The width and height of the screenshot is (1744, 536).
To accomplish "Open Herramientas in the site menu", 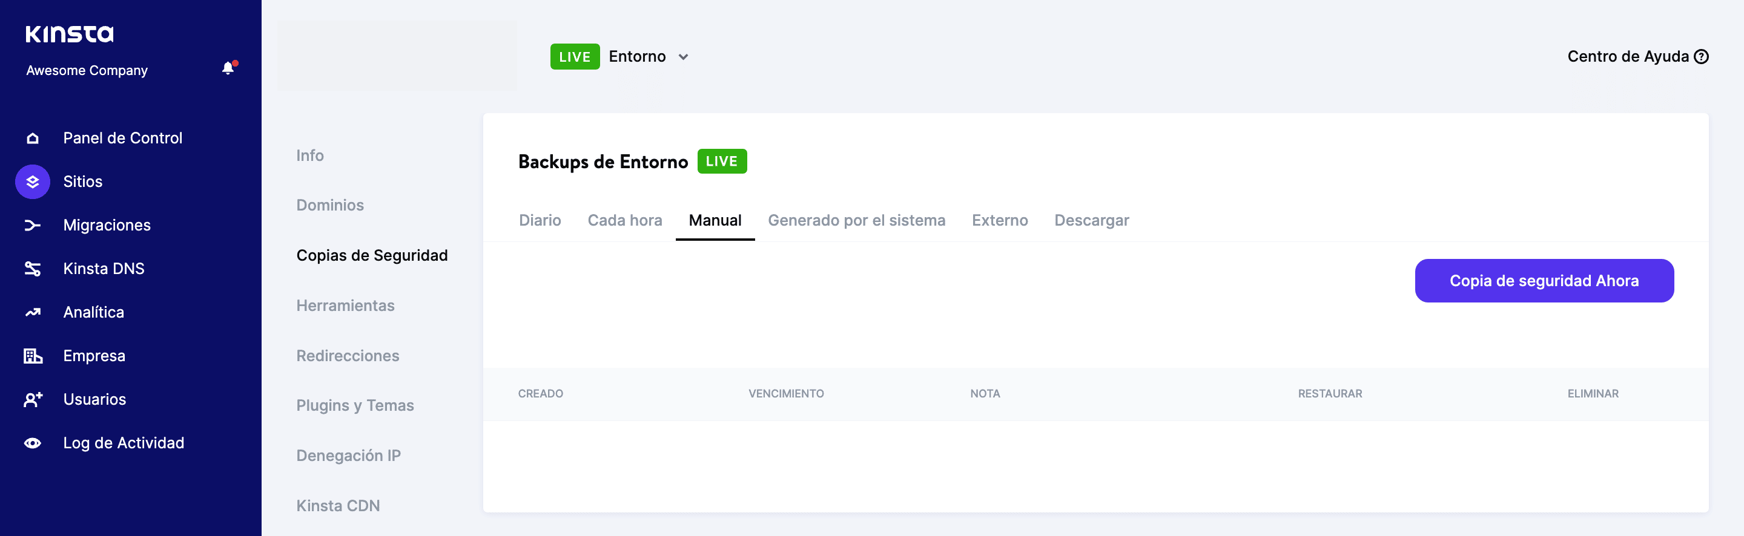I will pos(345,306).
